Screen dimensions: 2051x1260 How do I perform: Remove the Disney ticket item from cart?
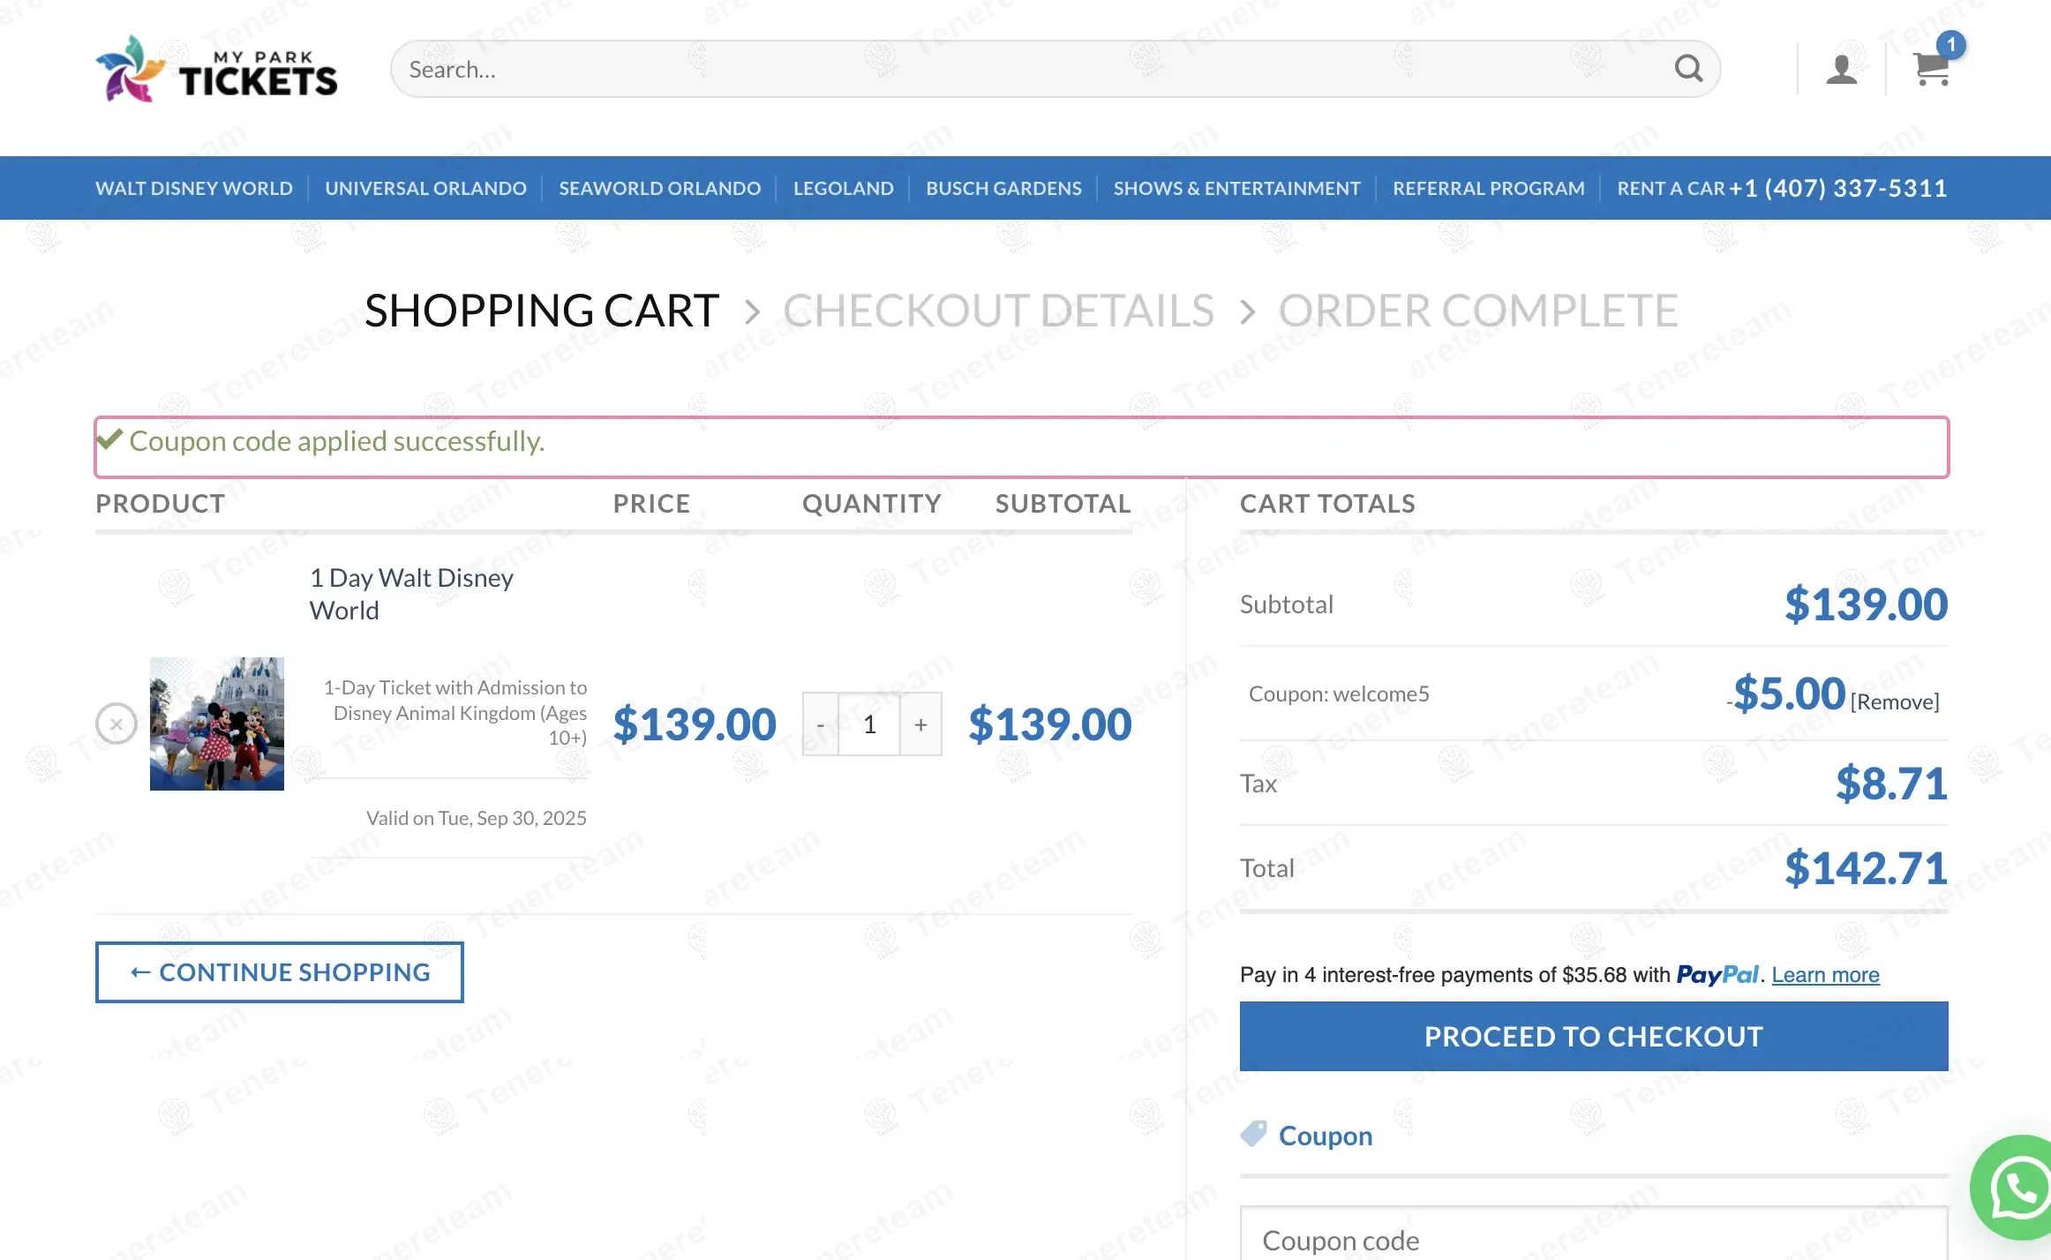(x=116, y=724)
